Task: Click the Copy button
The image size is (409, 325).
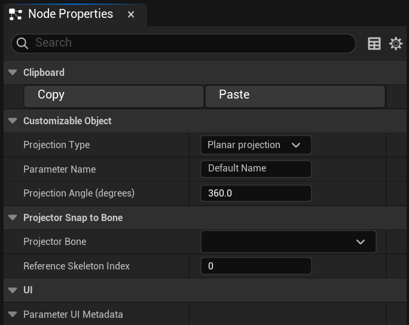Action: pyautogui.click(x=114, y=96)
